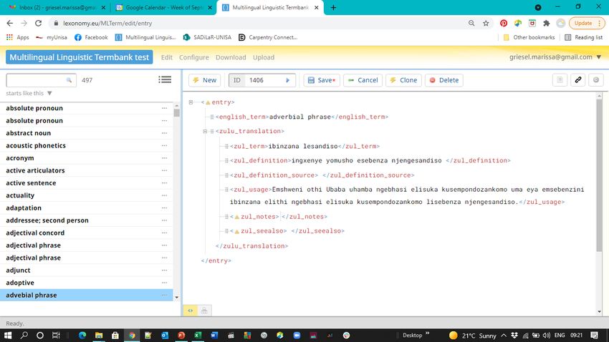Save the current entry
Image resolution: width=609 pixels, height=342 pixels.
[322, 80]
